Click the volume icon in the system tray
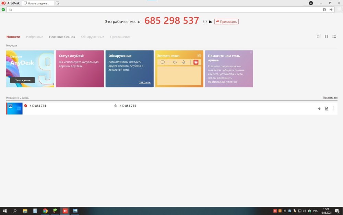The height and width of the screenshot is (215, 343). point(305,211)
